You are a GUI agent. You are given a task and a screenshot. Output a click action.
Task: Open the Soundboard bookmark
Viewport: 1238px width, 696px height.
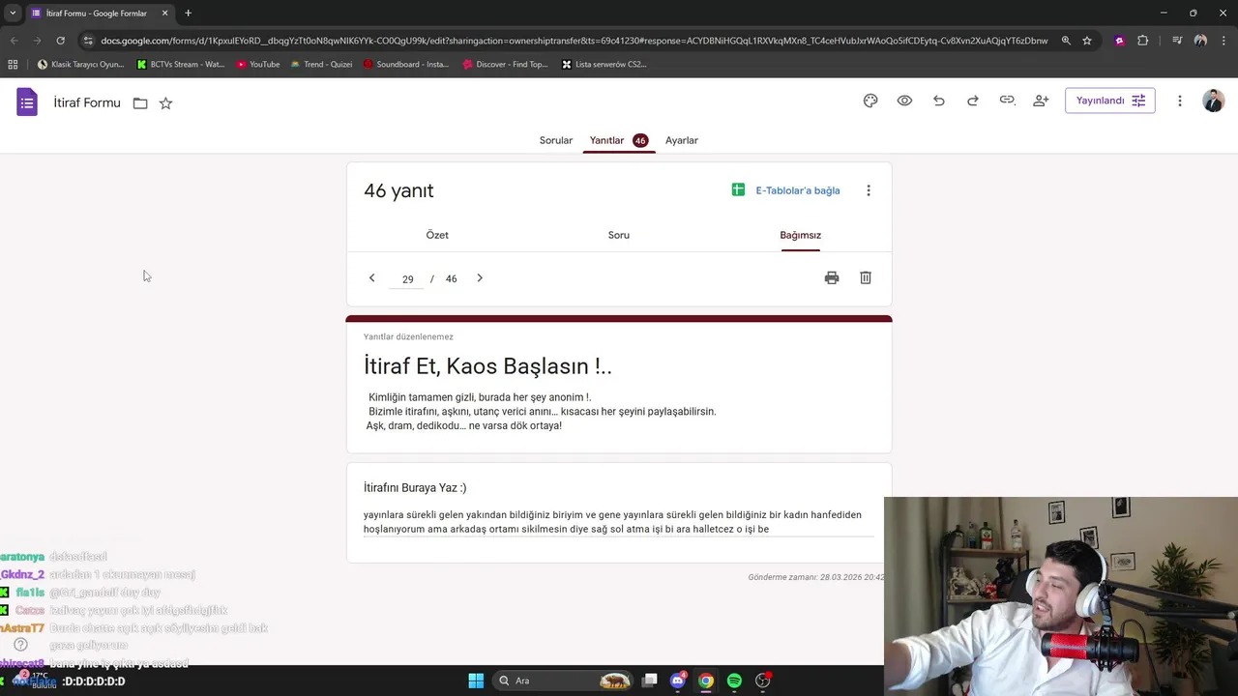click(406, 64)
